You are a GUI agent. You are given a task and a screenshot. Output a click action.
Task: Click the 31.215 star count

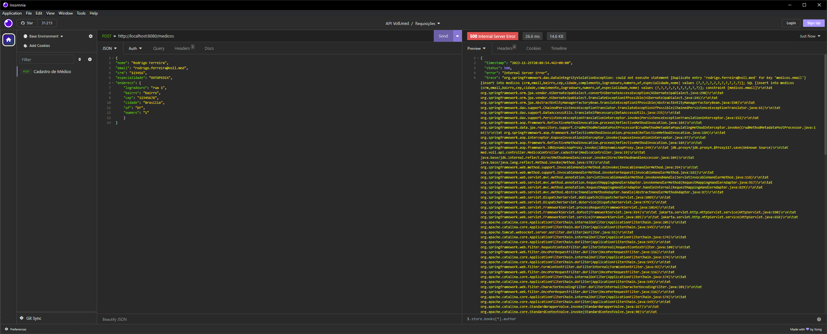[x=47, y=23]
